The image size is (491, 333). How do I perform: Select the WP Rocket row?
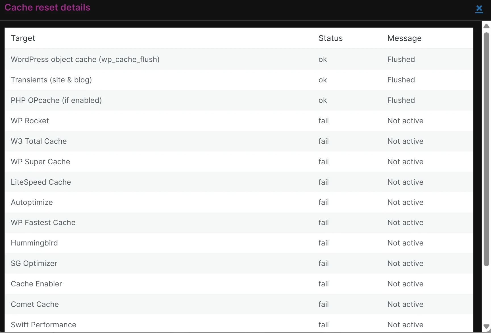coord(30,121)
